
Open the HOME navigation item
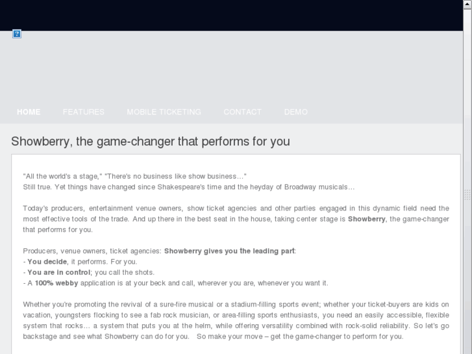(29, 112)
